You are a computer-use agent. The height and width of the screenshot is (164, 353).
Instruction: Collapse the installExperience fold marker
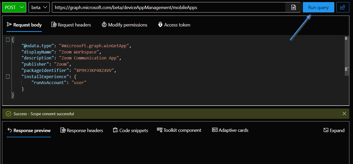(x=8, y=77)
